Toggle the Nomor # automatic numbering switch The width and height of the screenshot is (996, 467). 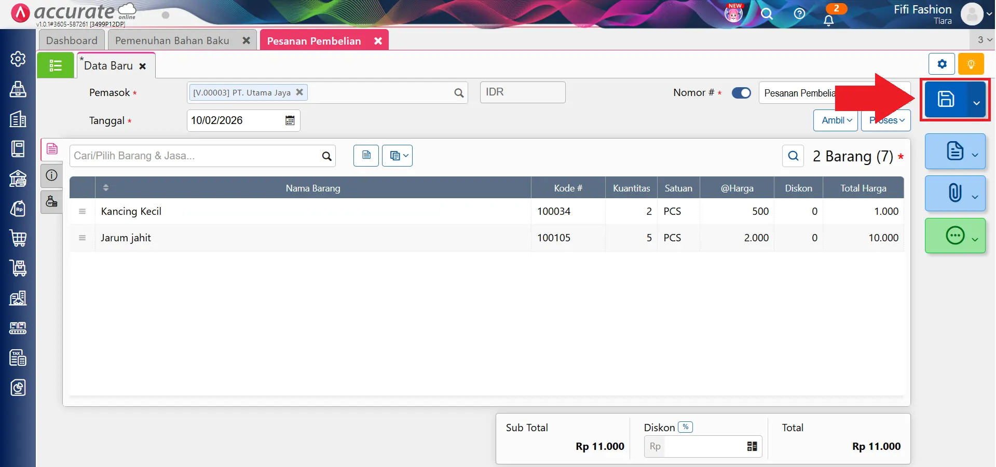741,93
